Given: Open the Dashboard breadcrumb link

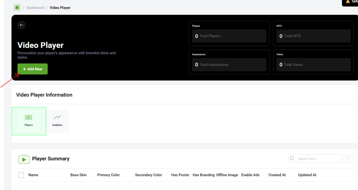Looking at the screenshot, I should pyautogui.click(x=35, y=8).
